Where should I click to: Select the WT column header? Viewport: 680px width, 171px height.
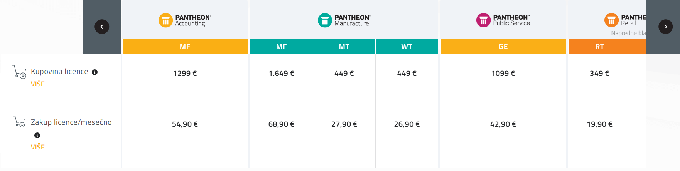tap(407, 47)
